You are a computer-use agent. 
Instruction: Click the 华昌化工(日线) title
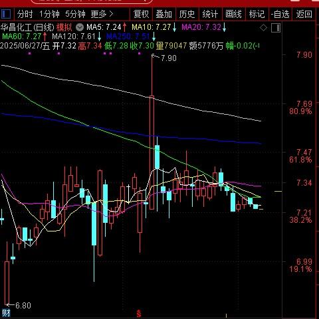pos(27,27)
